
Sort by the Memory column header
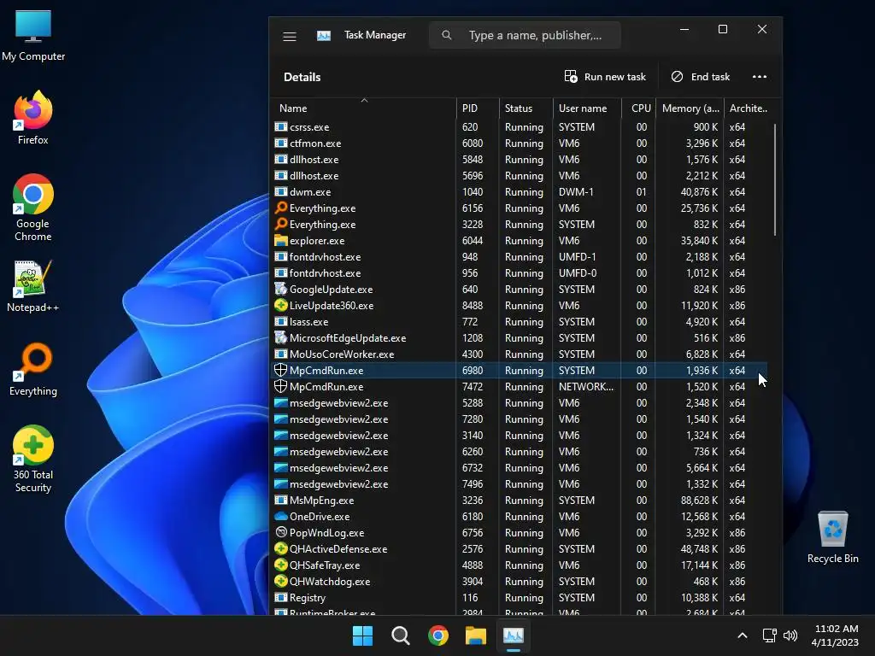coord(690,108)
